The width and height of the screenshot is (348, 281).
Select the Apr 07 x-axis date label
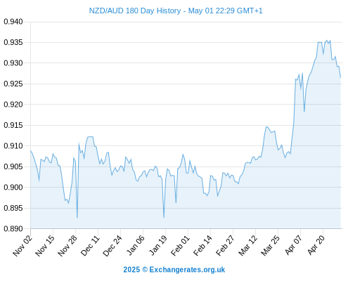(x=293, y=246)
